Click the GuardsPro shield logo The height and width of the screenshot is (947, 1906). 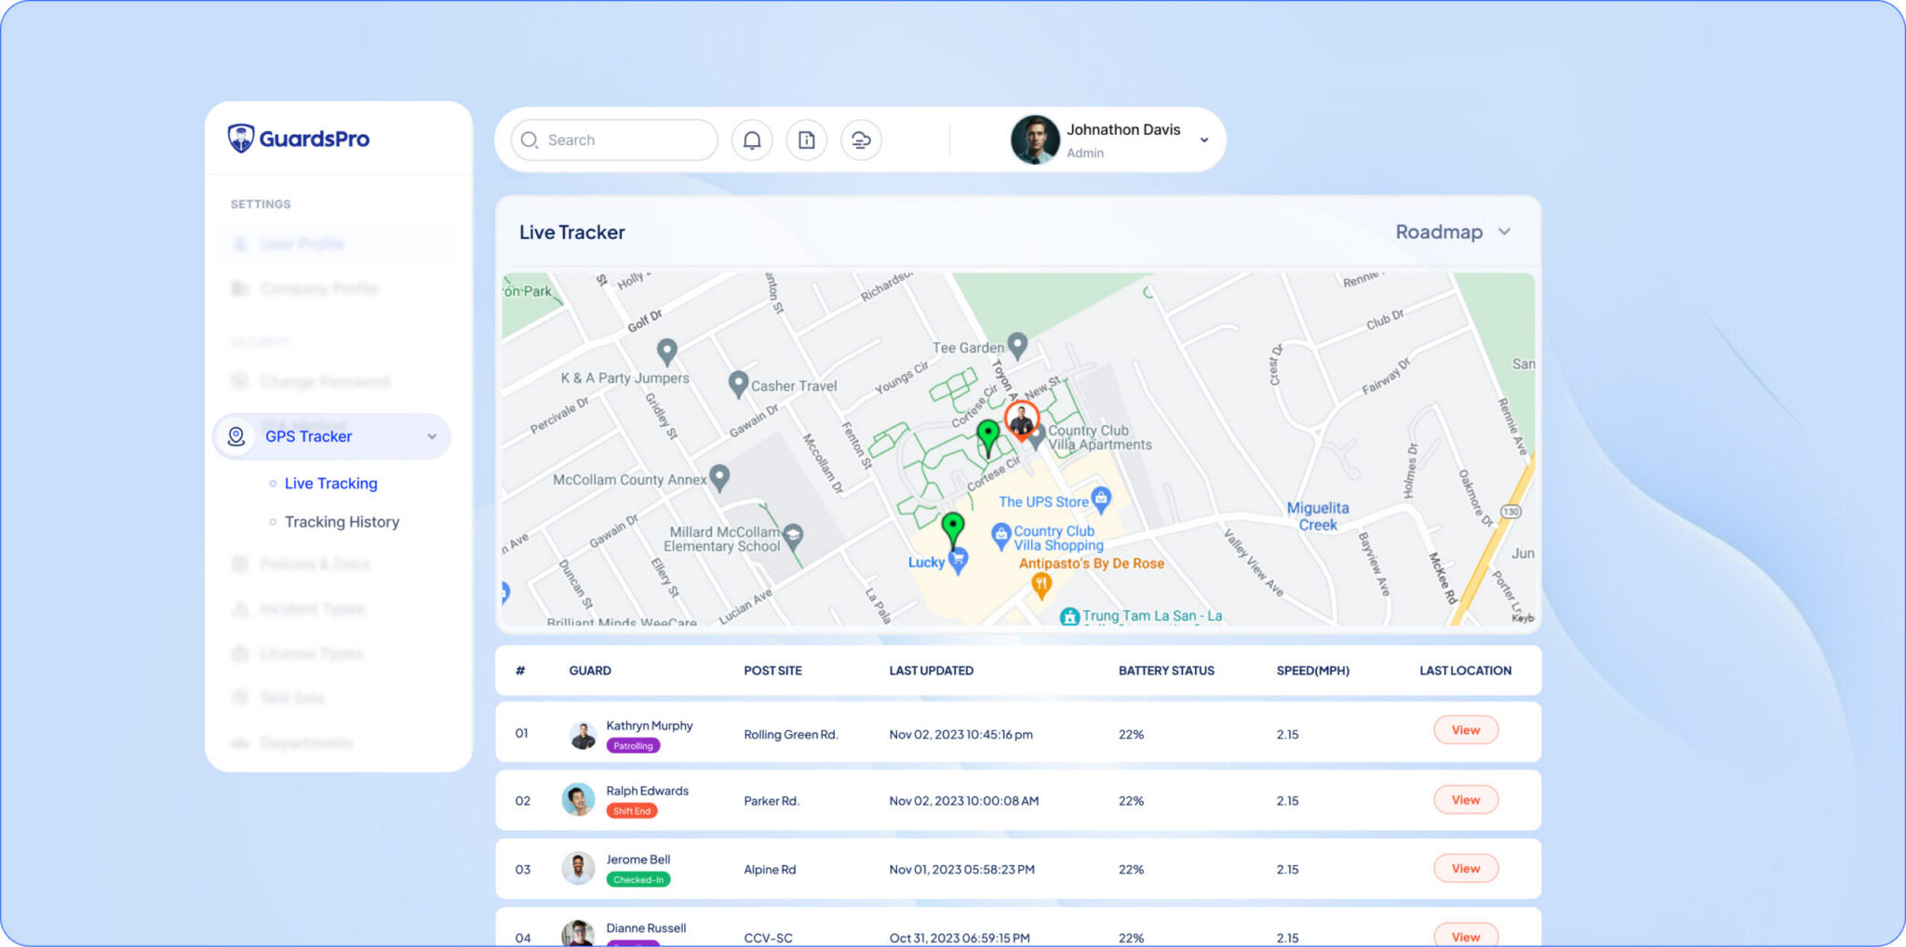click(x=241, y=139)
